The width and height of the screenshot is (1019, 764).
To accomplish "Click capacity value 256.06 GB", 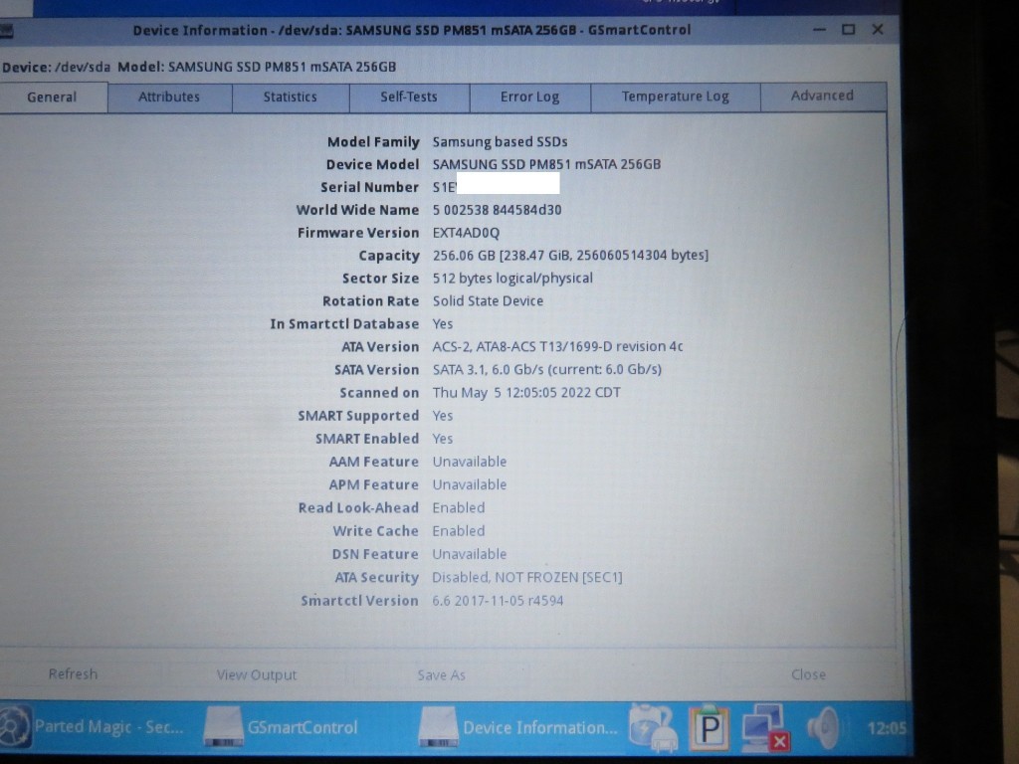I will (x=464, y=256).
